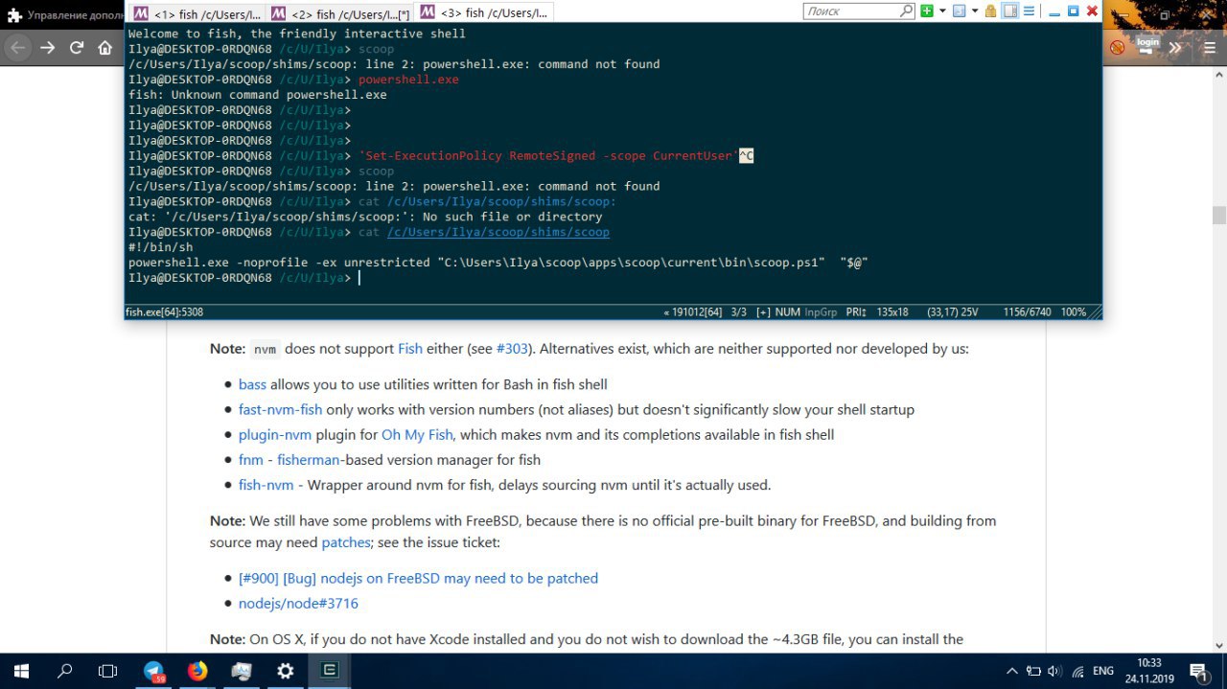This screenshot has width=1227, height=689.
Task: Open Windows taskbar search magnifier
Action: pyautogui.click(x=64, y=671)
